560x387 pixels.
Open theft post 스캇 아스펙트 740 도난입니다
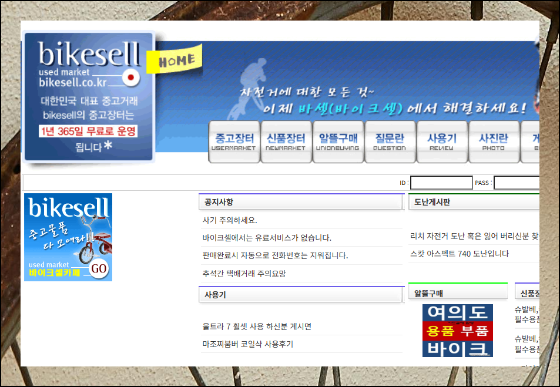460,254
